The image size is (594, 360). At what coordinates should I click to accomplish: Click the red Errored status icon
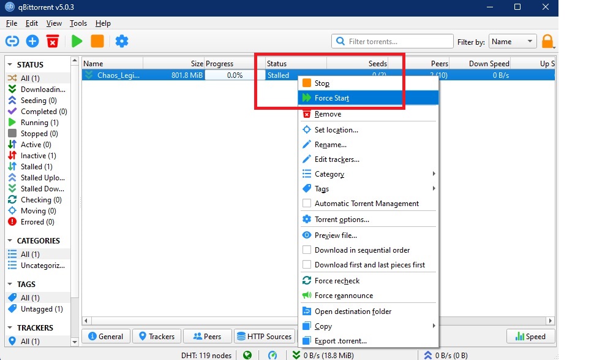[12, 221]
